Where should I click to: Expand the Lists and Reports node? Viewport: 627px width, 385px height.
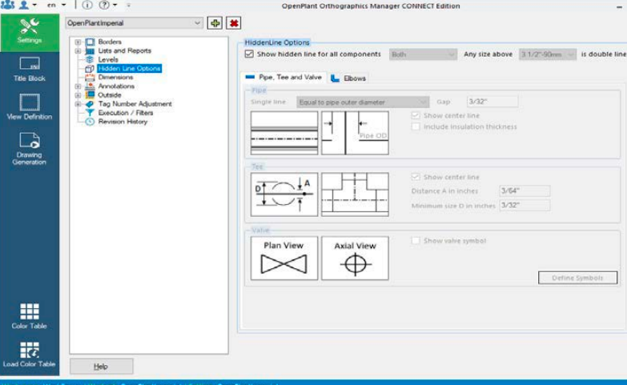click(78, 50)
